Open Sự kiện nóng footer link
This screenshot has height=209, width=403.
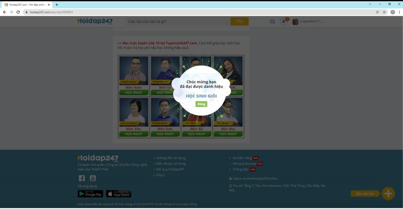242,158
